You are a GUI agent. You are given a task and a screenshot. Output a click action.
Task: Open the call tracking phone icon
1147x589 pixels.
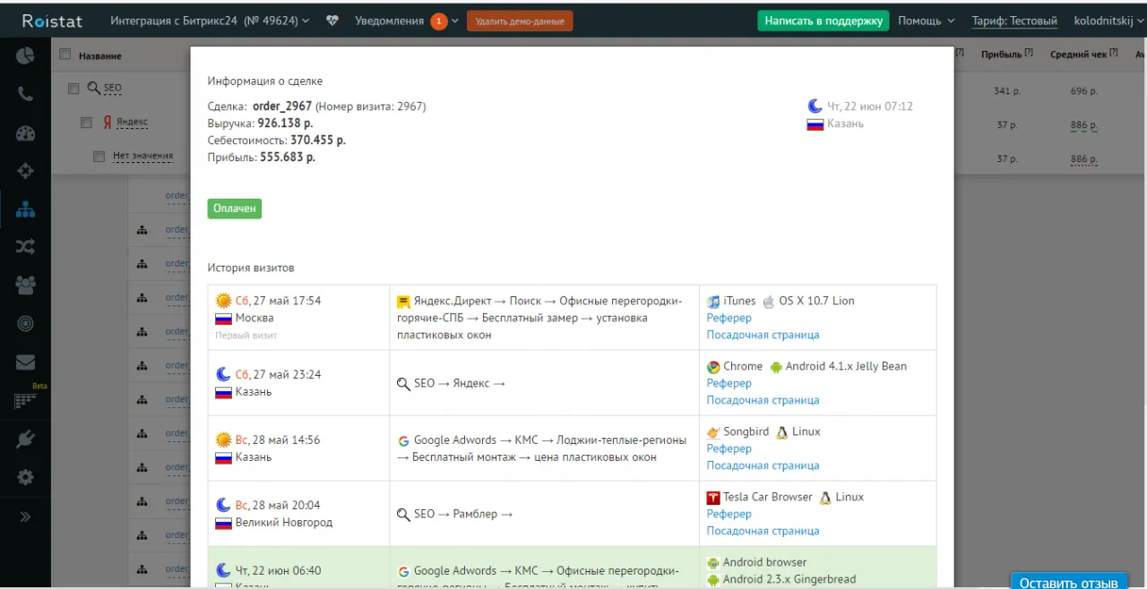(24, 93)
